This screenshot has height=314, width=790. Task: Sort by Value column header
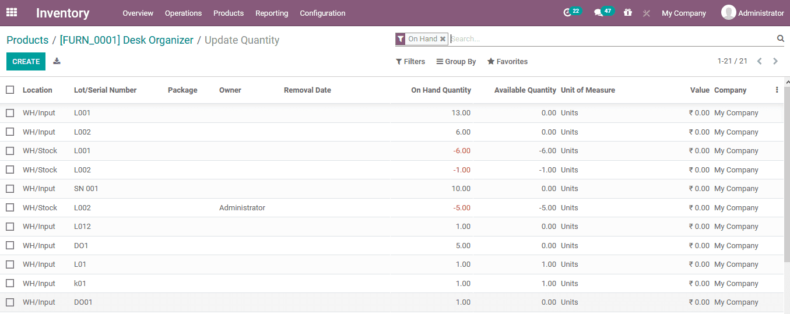point(700,90)
